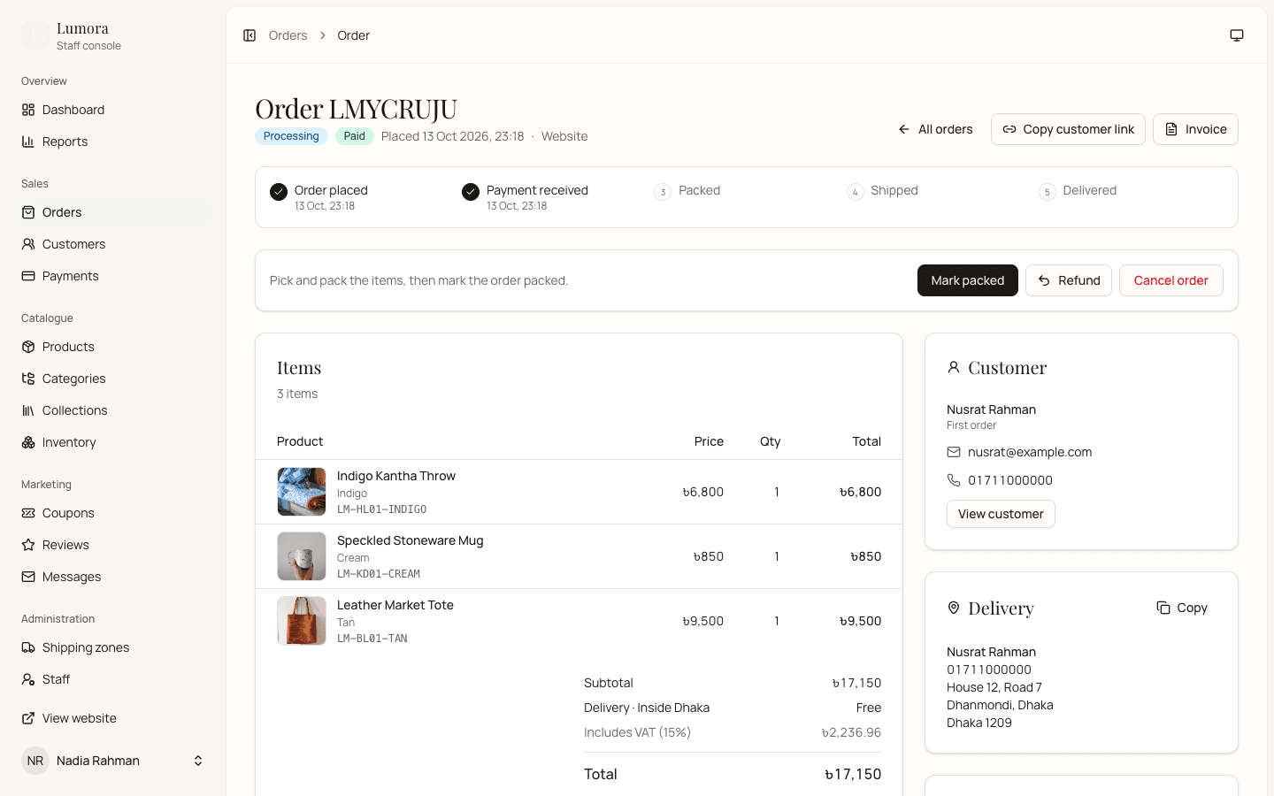Viewport: 1274px width, 796px height.
Task: Open the Invoice document
Action: [x=1195, y=129]
